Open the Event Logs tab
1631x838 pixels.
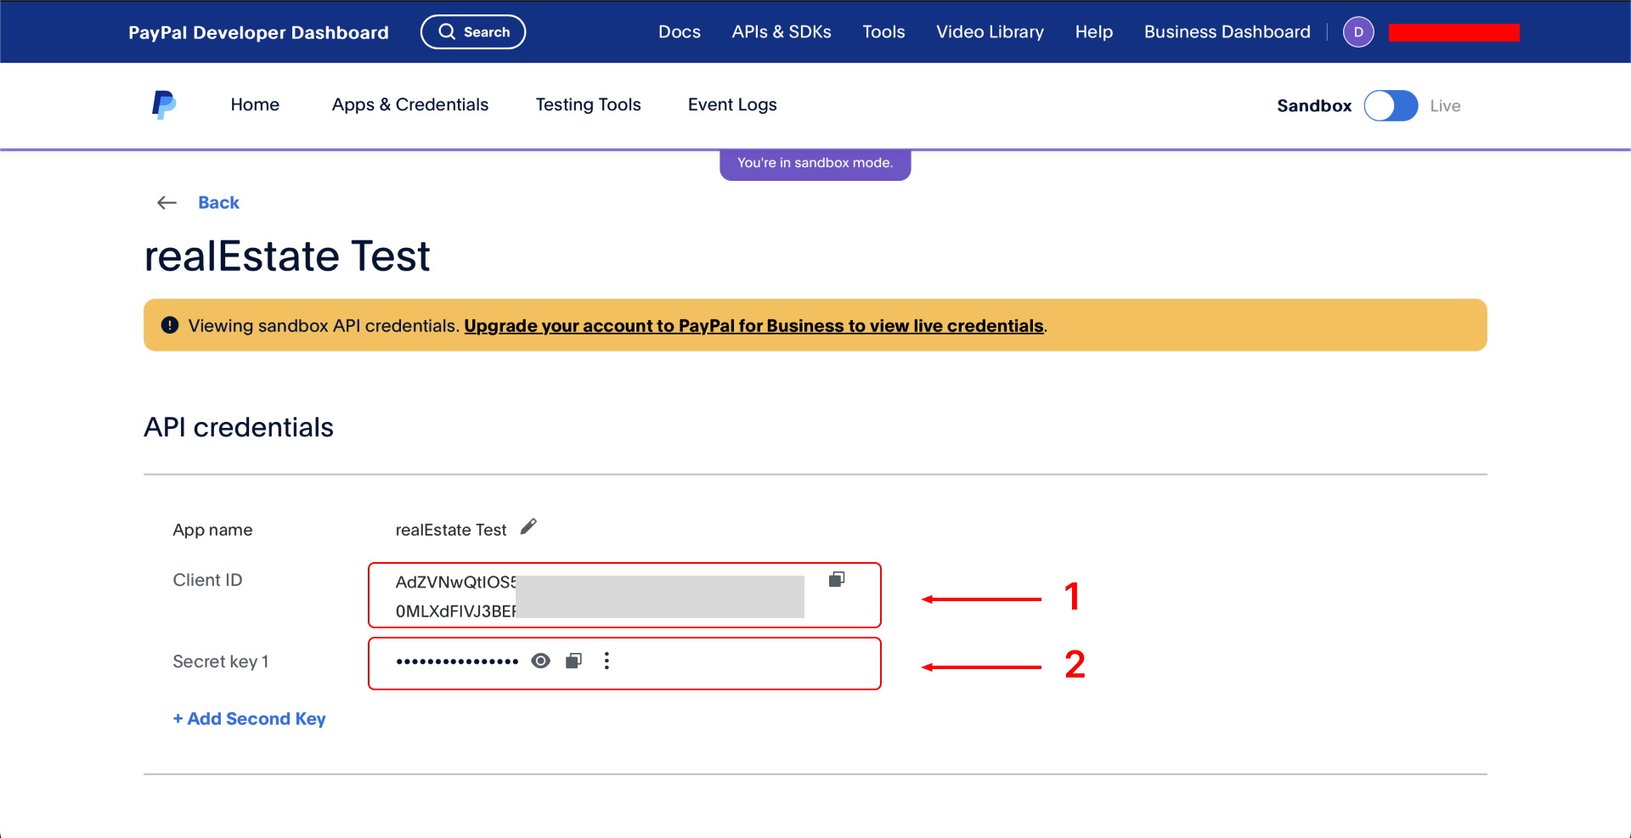coord(732,104)
